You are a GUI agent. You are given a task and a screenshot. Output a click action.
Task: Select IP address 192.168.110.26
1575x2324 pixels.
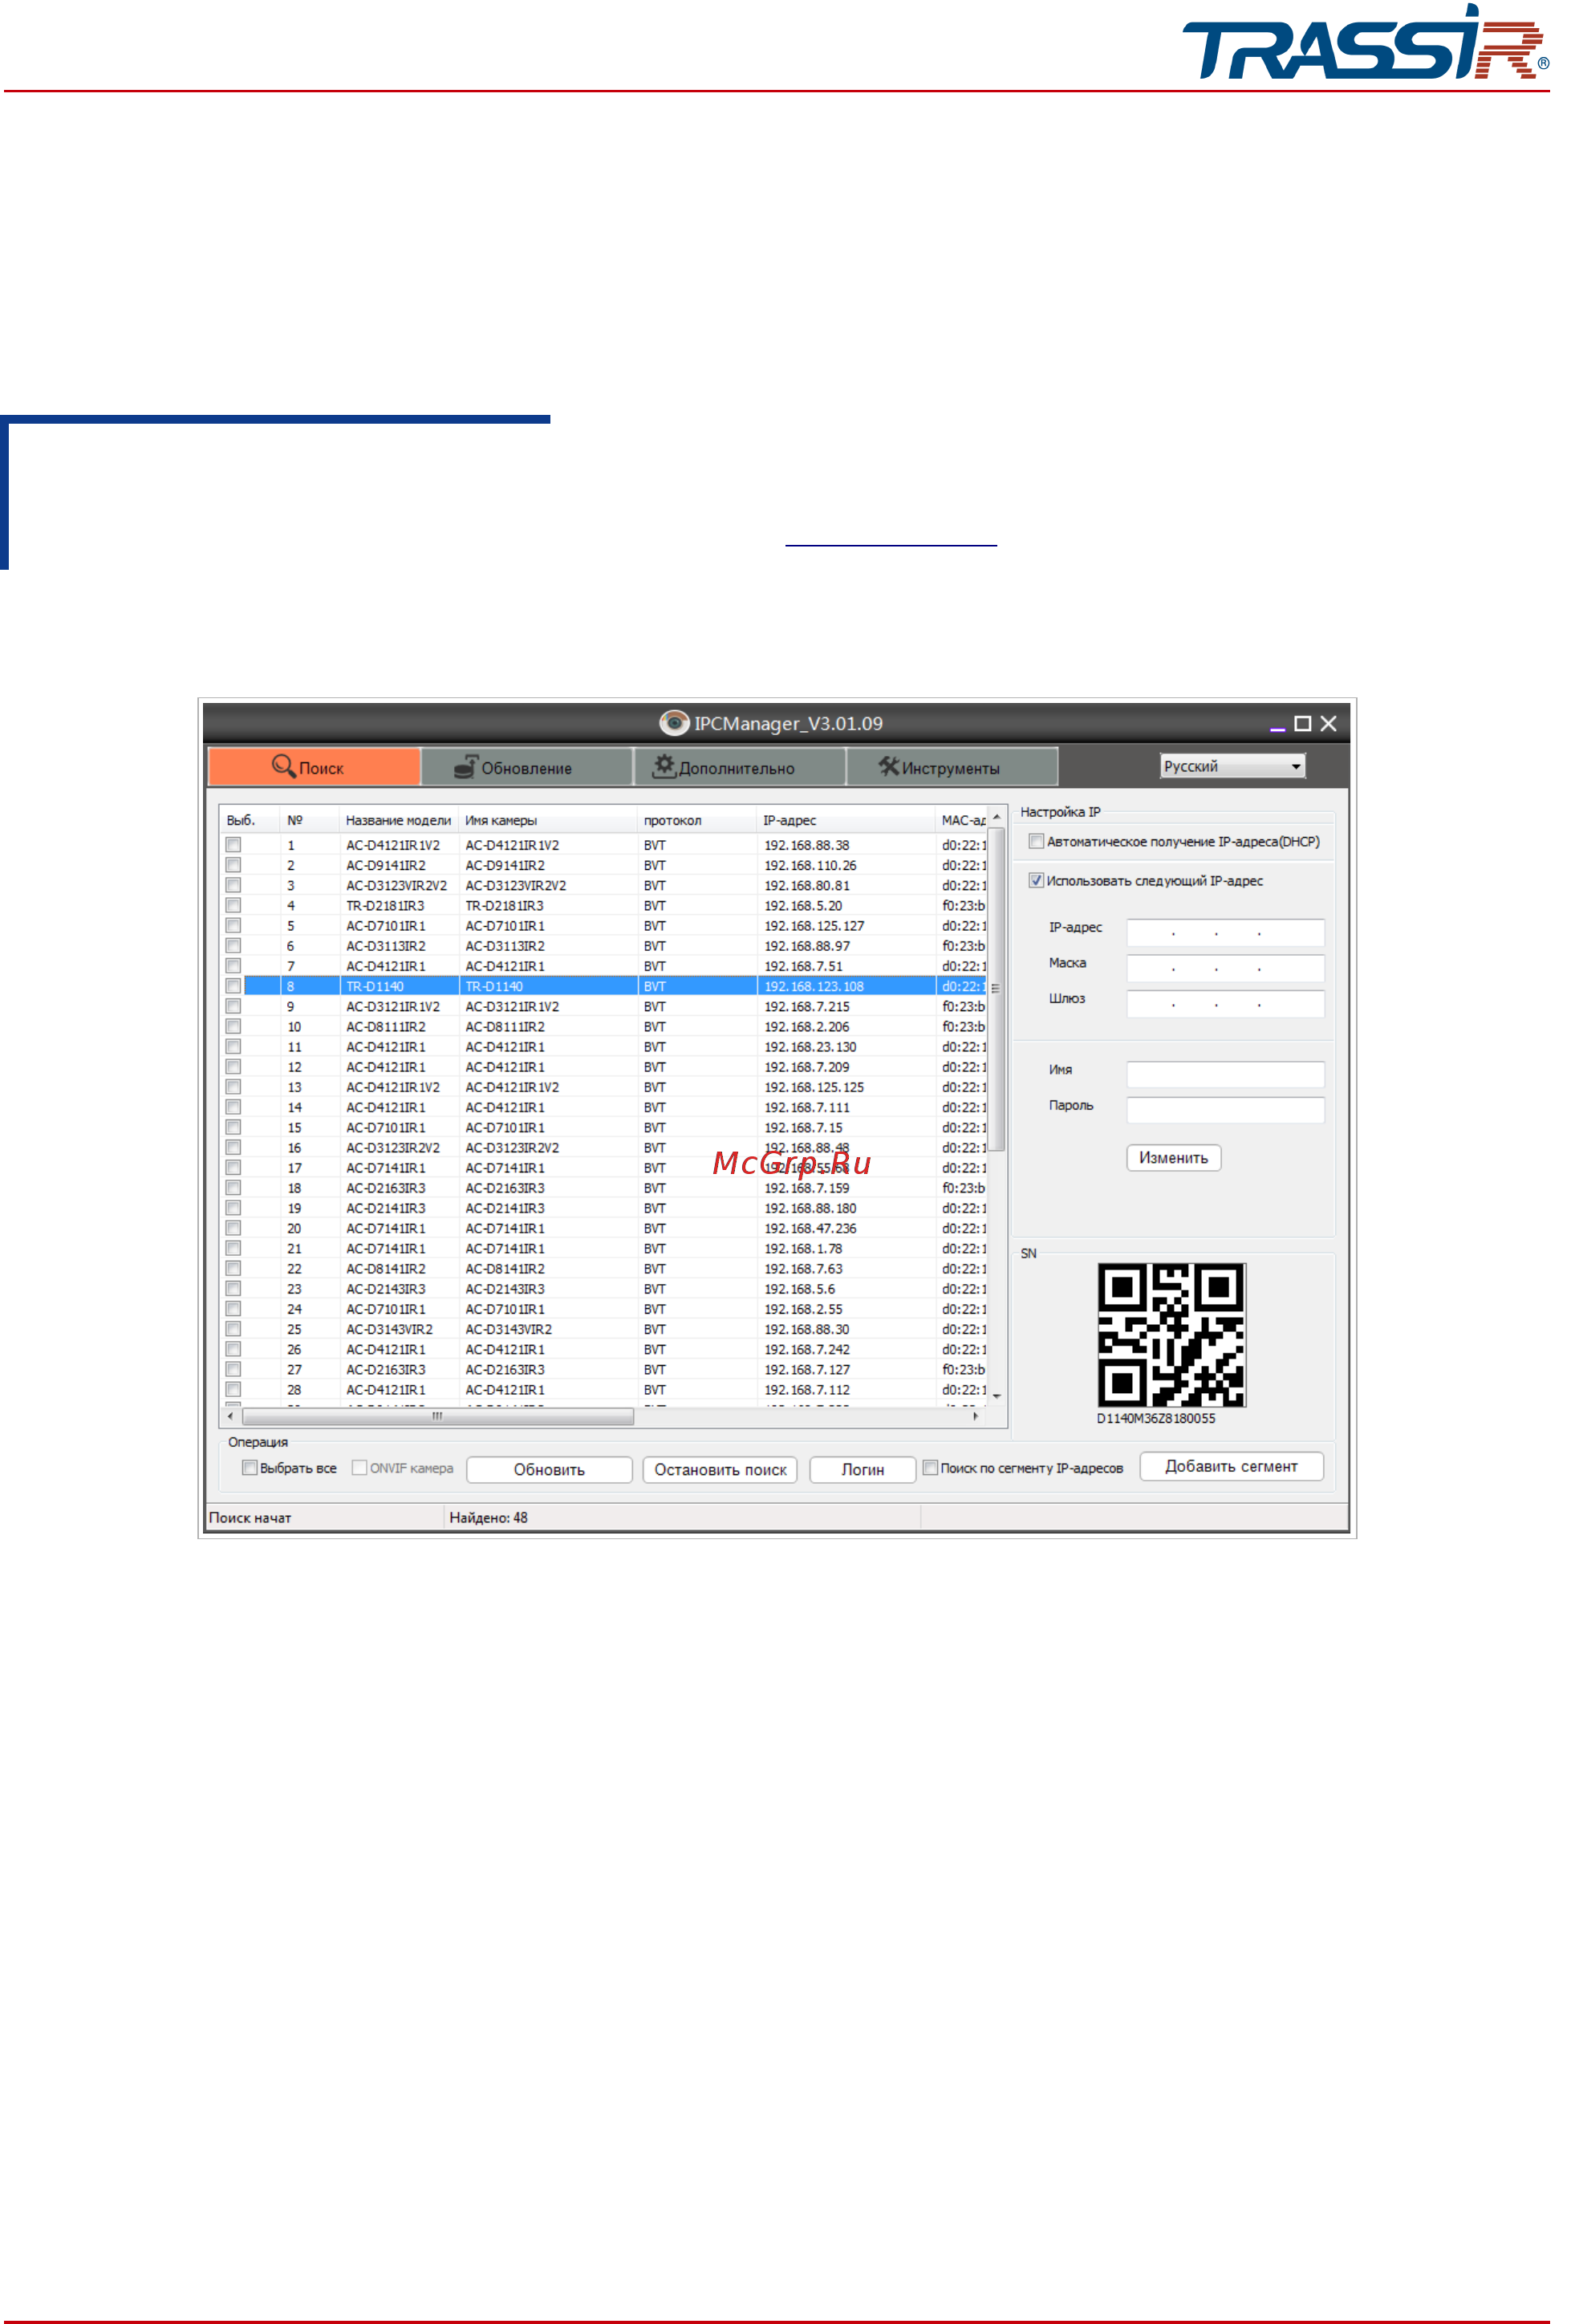[x=810, y=865]
